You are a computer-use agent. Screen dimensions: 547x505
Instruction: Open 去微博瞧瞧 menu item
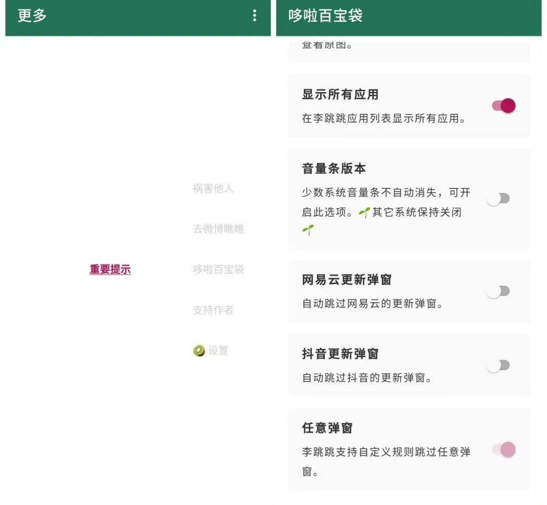pos(218,229)
